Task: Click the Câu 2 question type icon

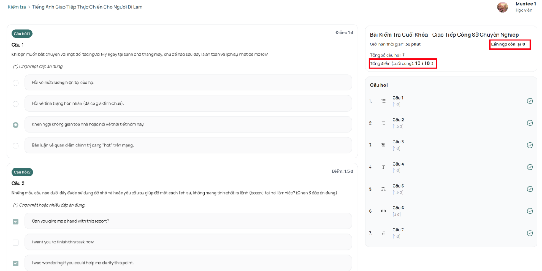Action: pyautogui.click(x=383, y=123)
